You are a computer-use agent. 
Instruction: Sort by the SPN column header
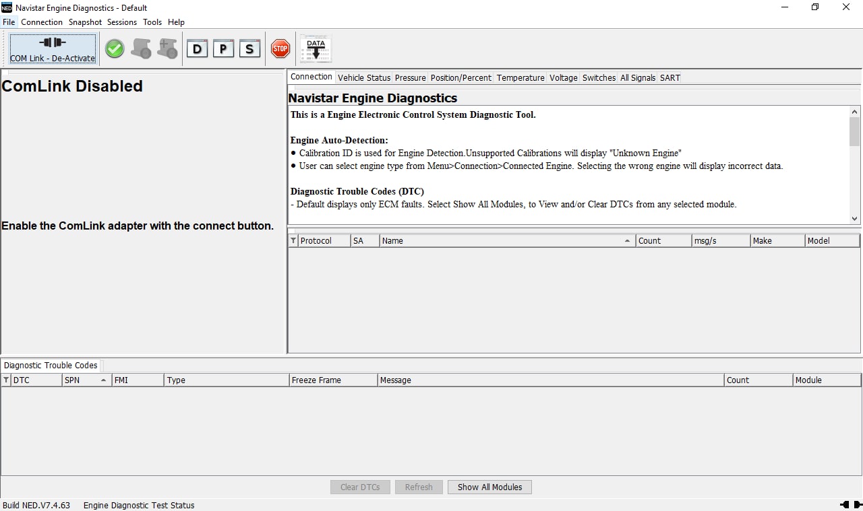84,380
